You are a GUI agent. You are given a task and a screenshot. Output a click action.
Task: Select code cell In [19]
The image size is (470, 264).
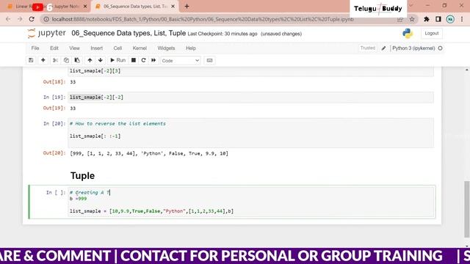tap(250, 98)
